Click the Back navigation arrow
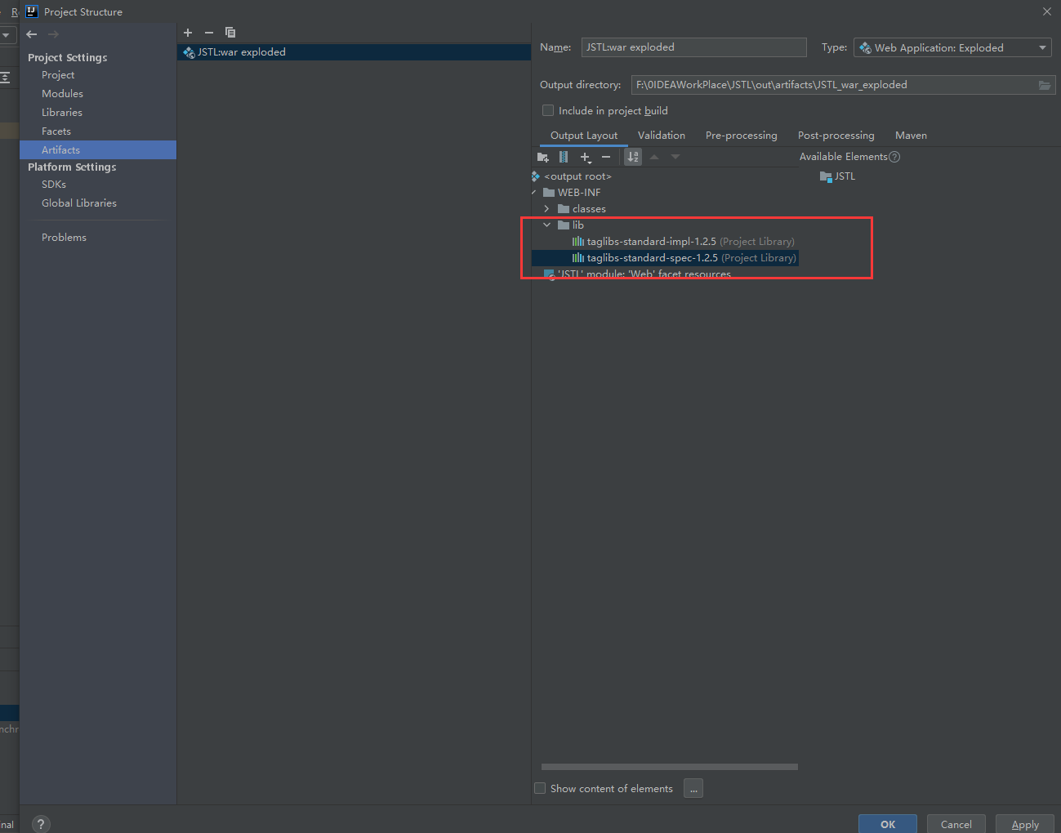This screenshot has width=1061, height=833. tap(32, 34)
